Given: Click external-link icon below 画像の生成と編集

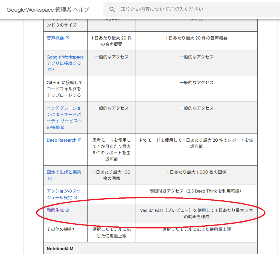Looking at the screenshot, I should pyautogui.click(x=50, y=179).
